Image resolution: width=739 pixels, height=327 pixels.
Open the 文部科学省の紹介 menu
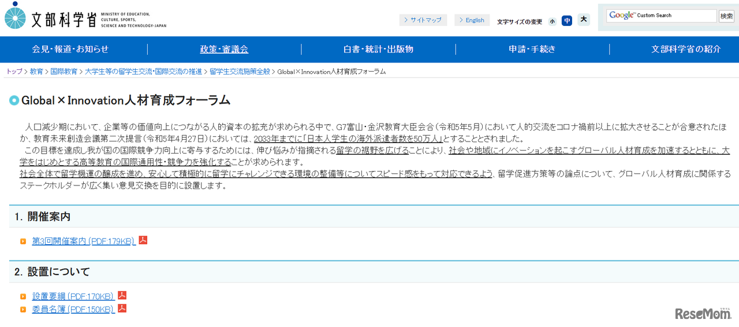click(686, 49)
